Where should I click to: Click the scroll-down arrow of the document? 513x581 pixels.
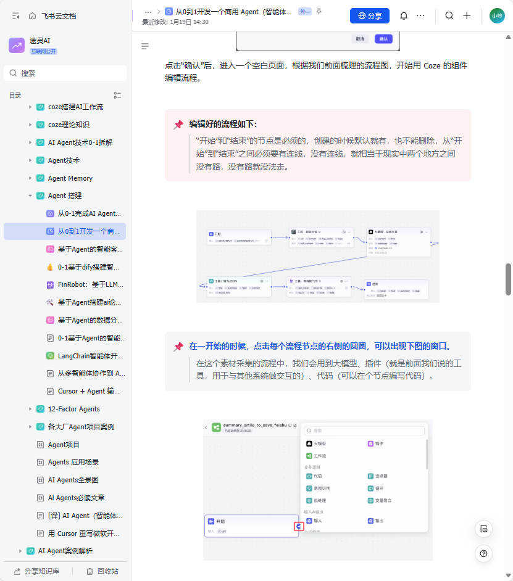point(508,575)
